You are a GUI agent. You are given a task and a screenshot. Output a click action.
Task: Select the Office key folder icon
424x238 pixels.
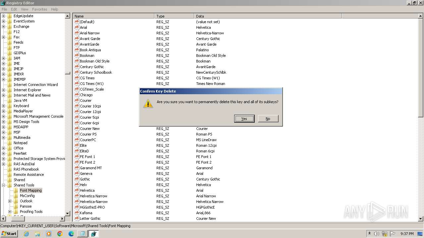point(10,148)
